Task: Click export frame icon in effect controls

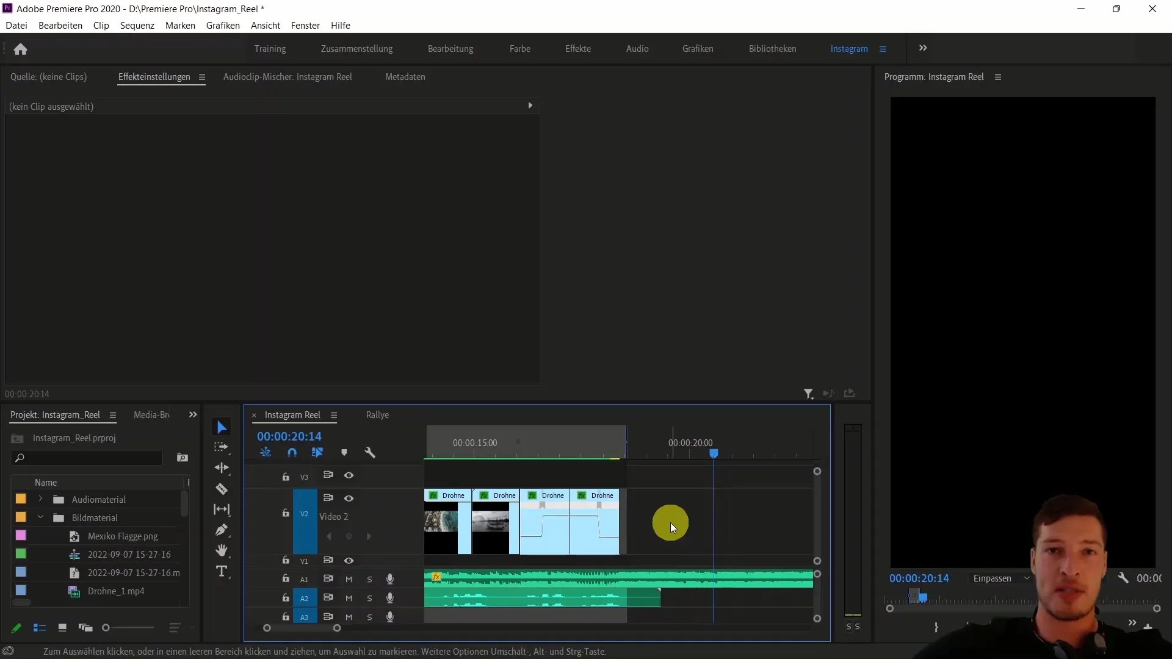Action: click(x=849, y=394)
